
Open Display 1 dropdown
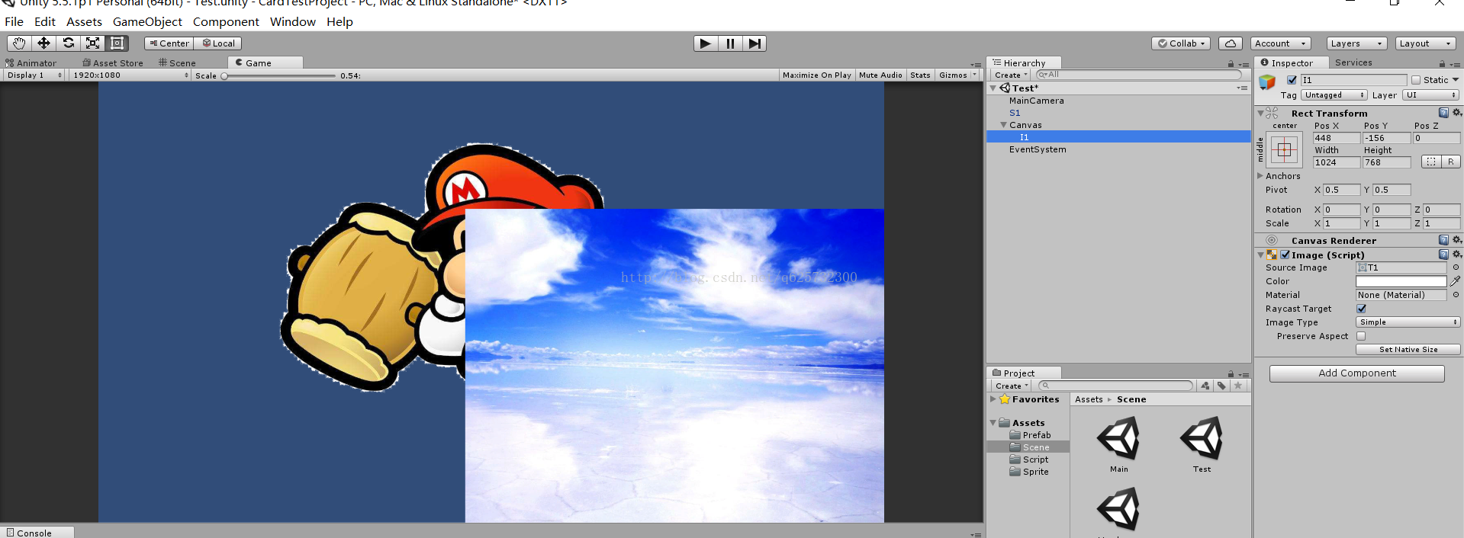tap(33, 75)
